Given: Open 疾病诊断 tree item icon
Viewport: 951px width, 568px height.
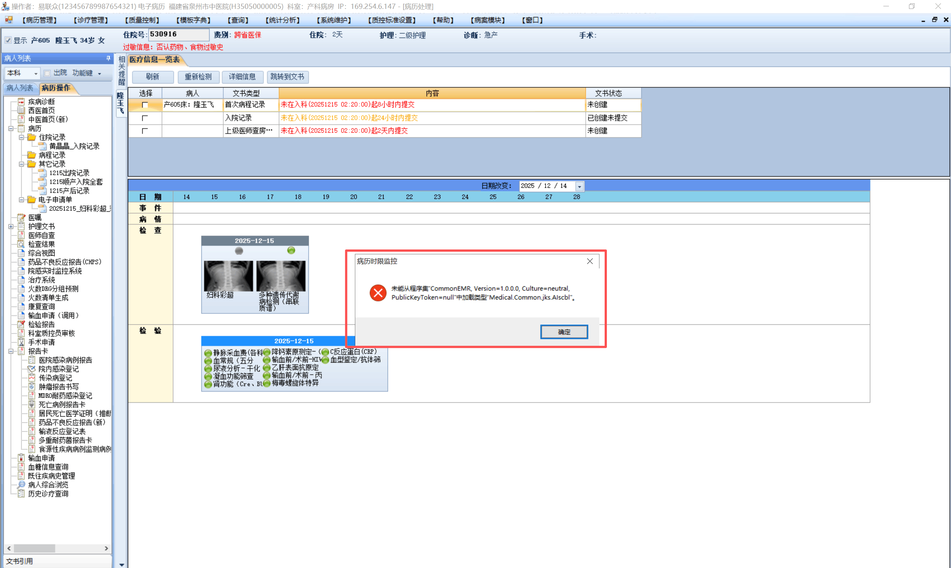Looking at the screenshot, I should 22,101.
